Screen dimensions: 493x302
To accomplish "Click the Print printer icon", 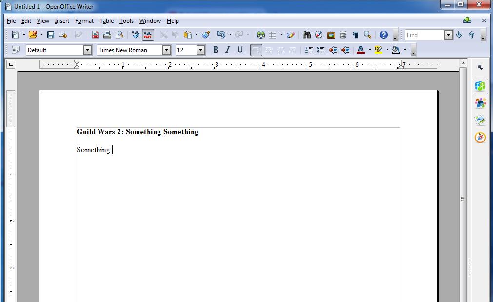I will coord(107,35).
